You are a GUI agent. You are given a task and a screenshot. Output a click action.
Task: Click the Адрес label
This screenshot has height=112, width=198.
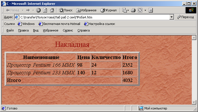point(8,17)
